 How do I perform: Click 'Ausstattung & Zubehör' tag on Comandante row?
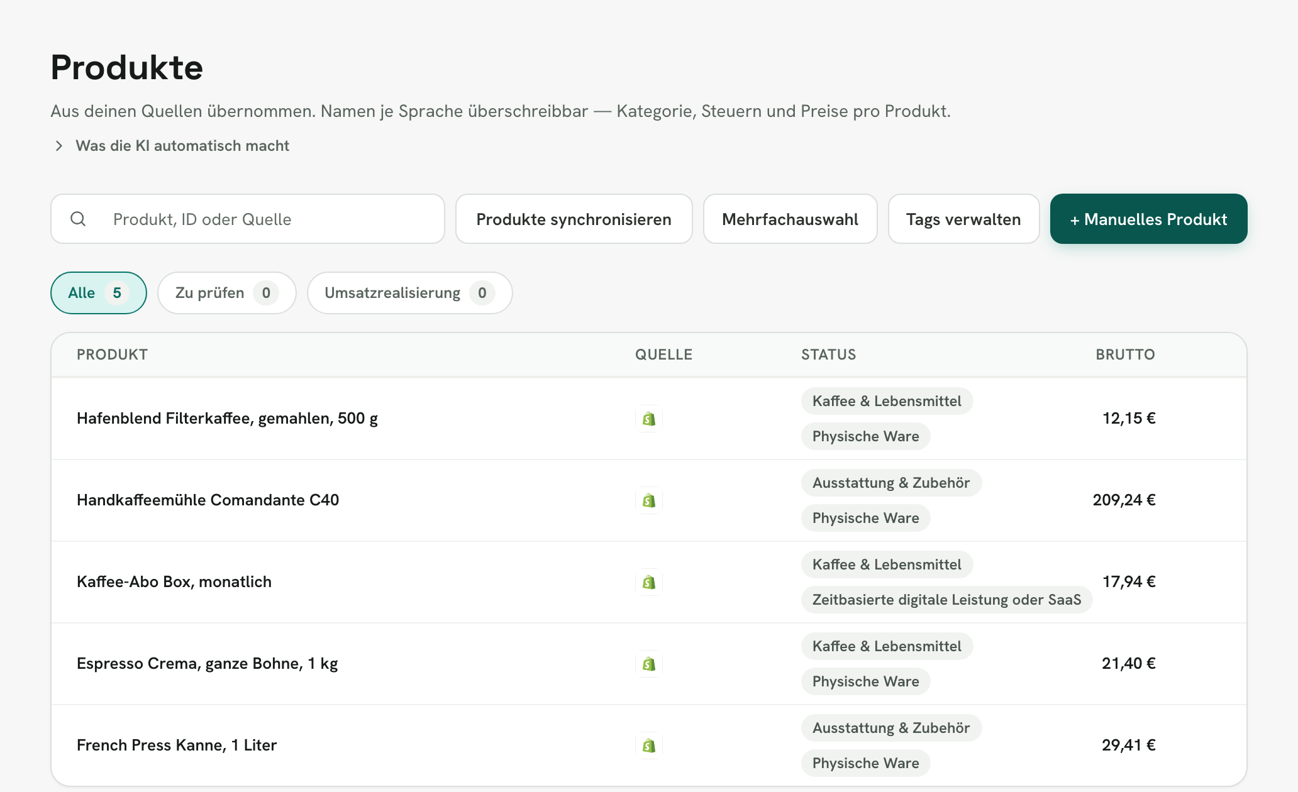pos(892,483)
